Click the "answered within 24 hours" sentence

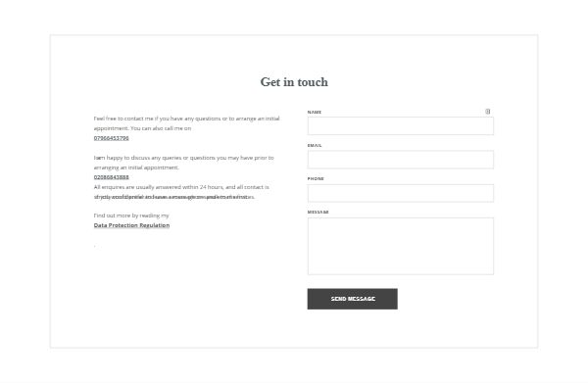(181, 187)
